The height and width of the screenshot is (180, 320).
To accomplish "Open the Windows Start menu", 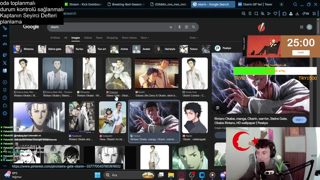I will pos(97,175).
